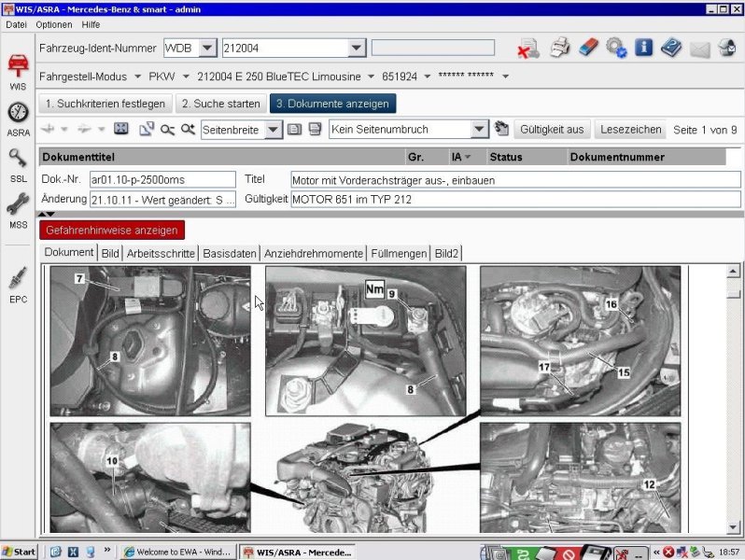Click 1. Suchkriterien festlegen button
Screen dimensions: 745x560
[x=105, y=104]
